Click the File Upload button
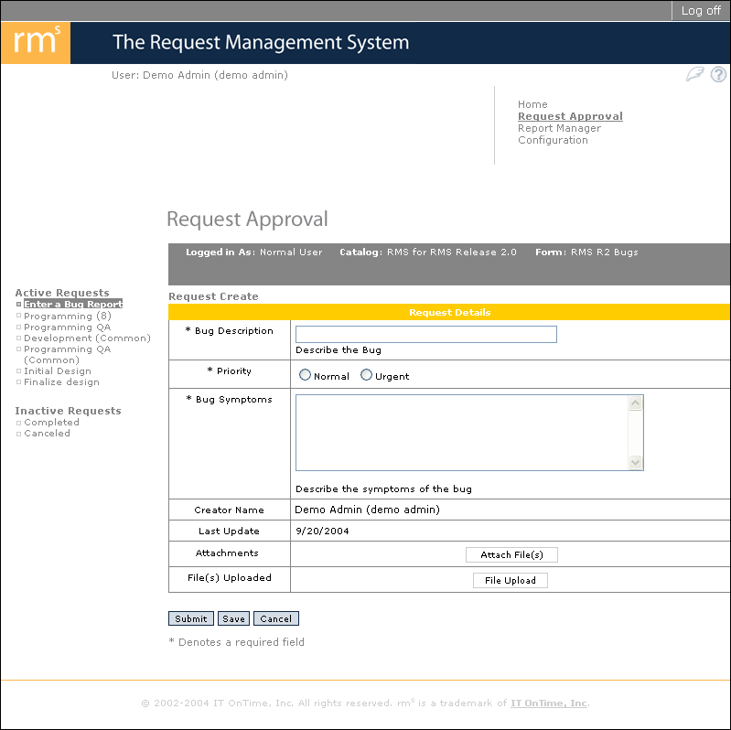 (510, 580)
